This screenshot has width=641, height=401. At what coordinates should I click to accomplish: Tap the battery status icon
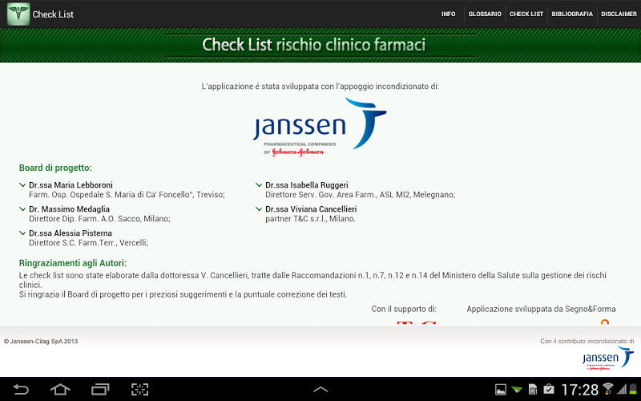(x=633, y=389)
